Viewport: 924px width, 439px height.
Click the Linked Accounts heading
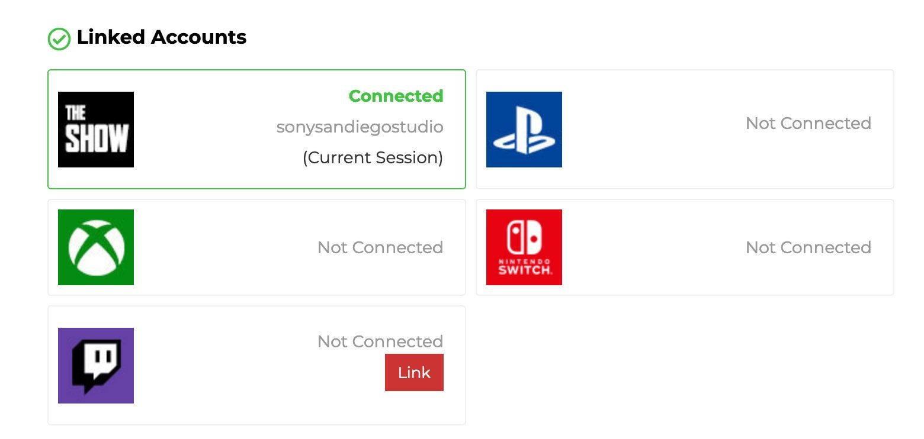click(x=161, y=37)
